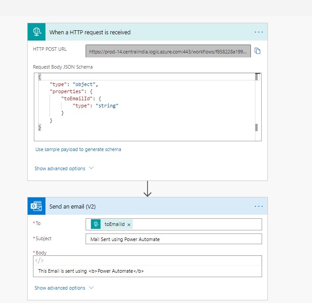This screenshot has height=303, width=312.
Task: Open the Send an email ellipsis menu
Action: click(259, 206)
